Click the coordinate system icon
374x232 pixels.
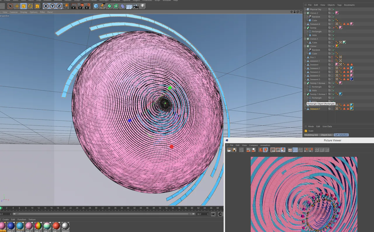tap(66, 6)
